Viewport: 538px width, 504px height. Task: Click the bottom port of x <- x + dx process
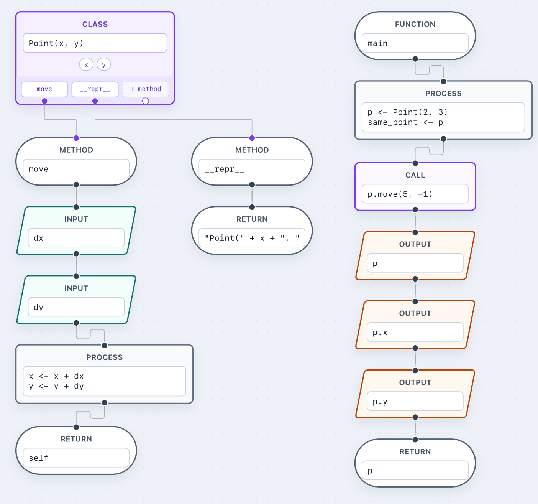[x=105, y=403]
